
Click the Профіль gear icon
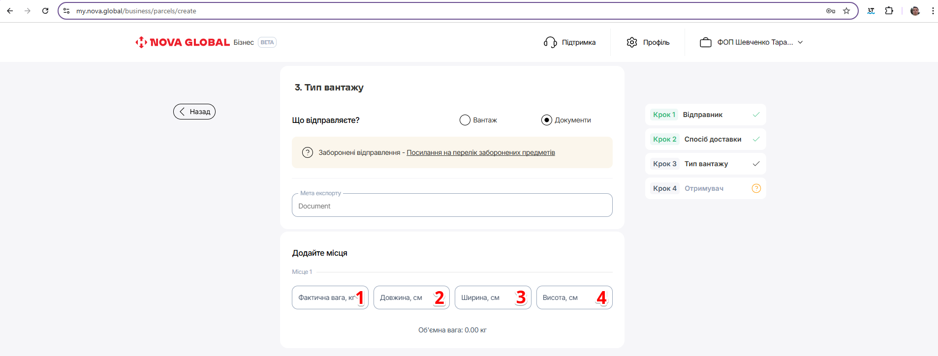tap(632, 42)
